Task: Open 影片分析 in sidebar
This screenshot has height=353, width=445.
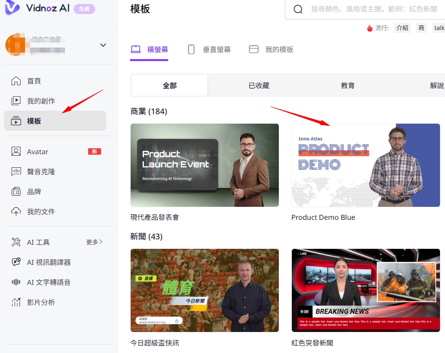Action: [55, 302]
